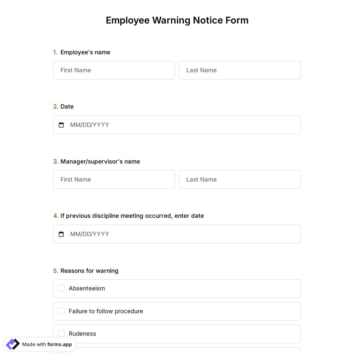This screenshot has height=354, width=354.
Task: Select the Manager/supervisor's name question label
Action: [100, 161]
